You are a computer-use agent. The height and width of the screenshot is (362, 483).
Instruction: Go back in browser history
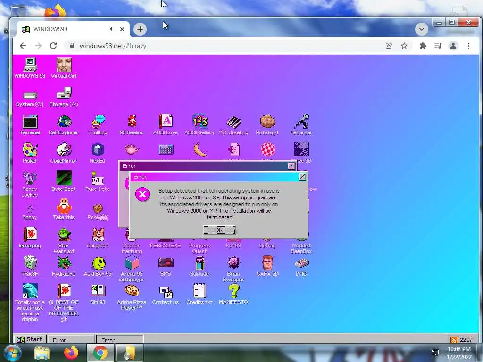23,46
